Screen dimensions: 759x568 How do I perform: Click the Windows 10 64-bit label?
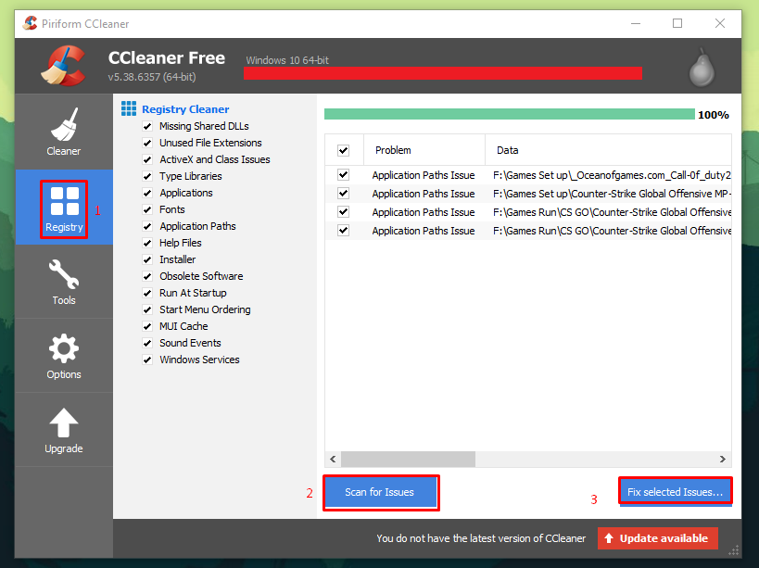click(x=287, y=60)
